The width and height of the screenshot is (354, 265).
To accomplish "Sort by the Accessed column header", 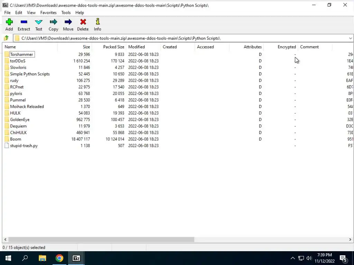I will pyautogui.click(x=212, y=47).
